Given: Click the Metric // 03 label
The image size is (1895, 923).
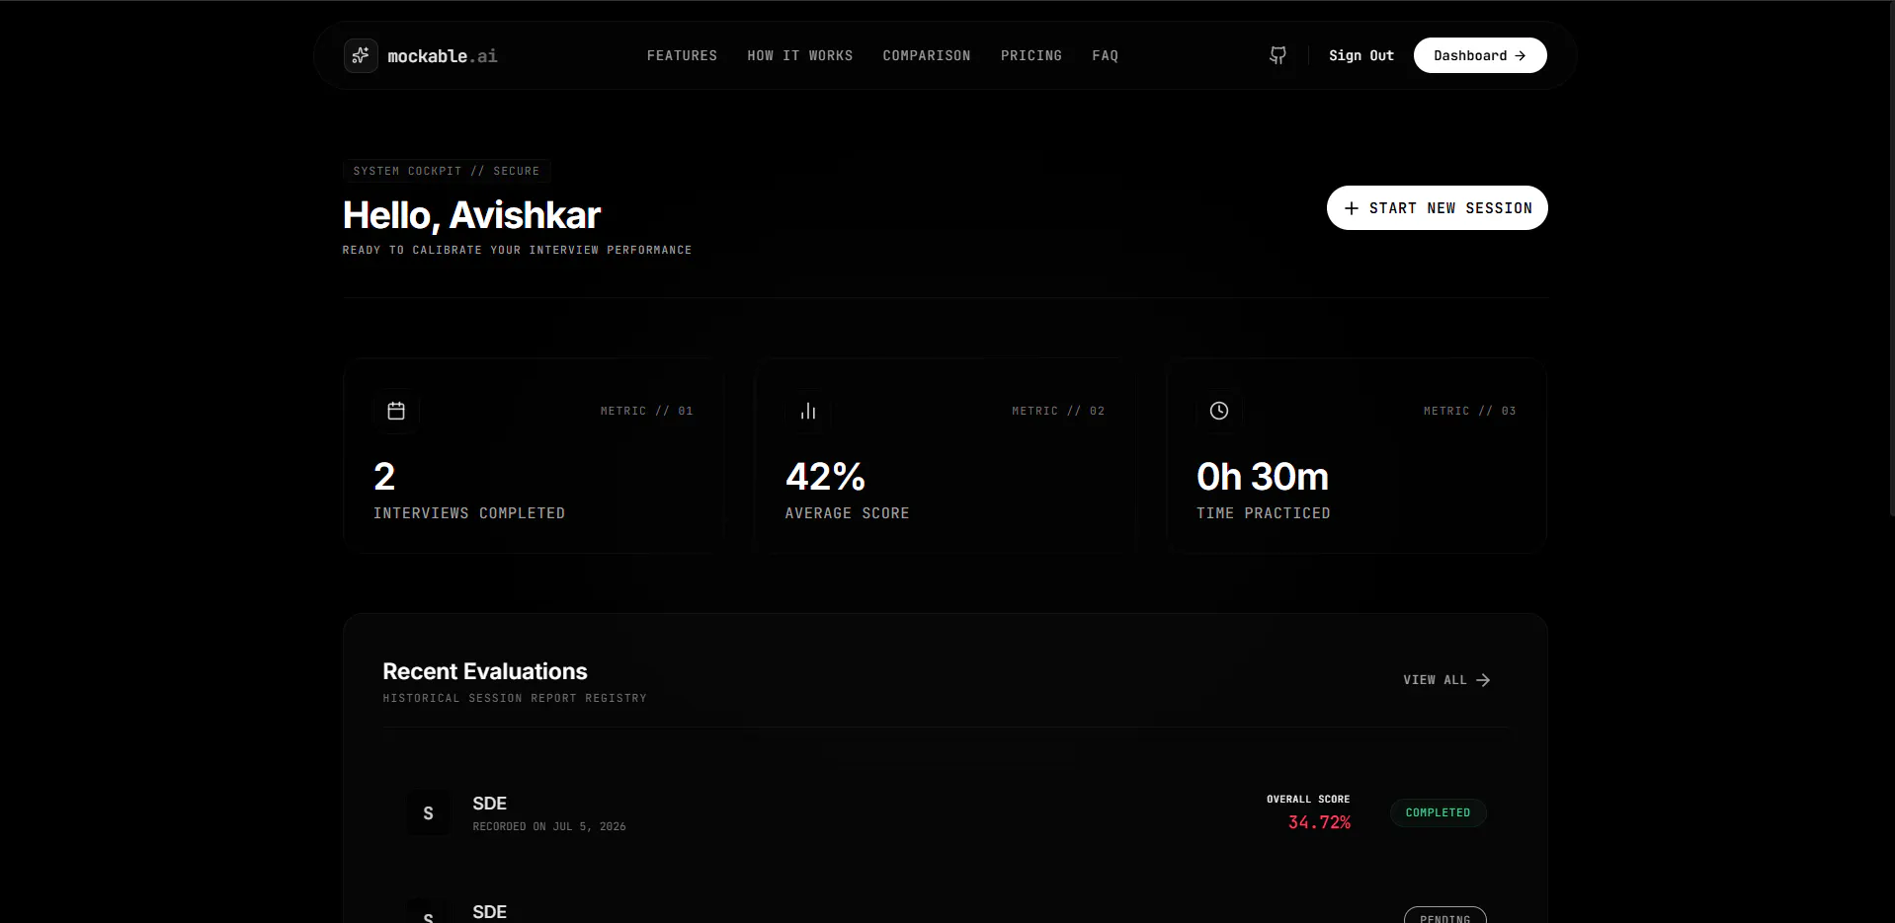Looking at the screenshot, I should pos(1470,411).
